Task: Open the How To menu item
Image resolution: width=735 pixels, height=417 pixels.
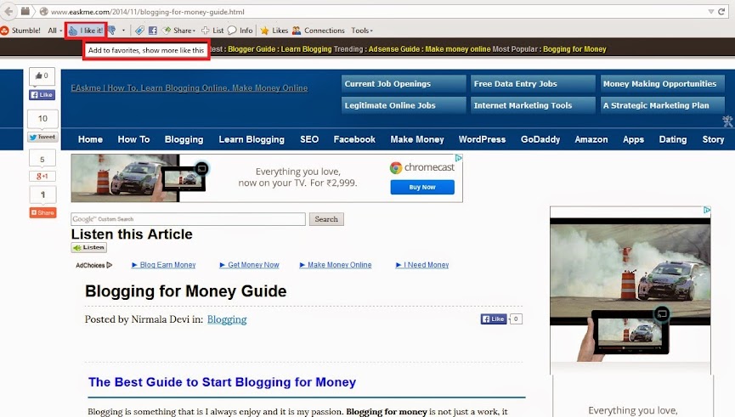Action: [133, 139]
